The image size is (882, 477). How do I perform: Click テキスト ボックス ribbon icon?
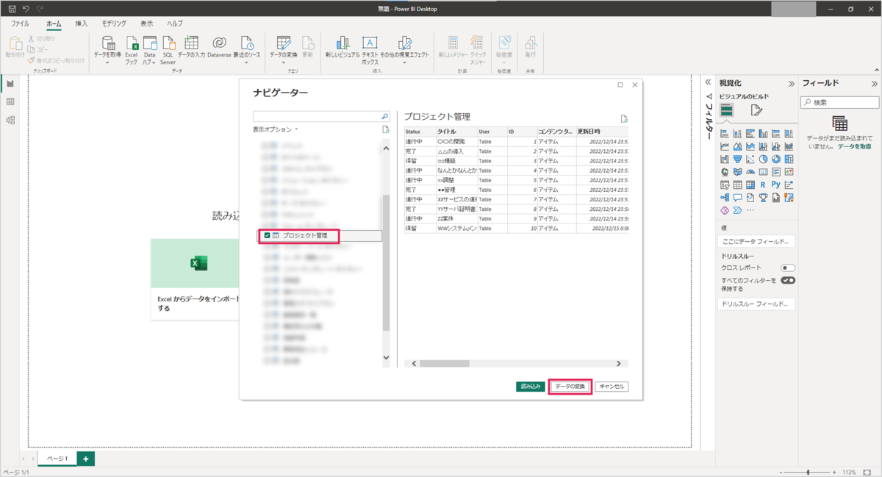click(x=370, y=50)
